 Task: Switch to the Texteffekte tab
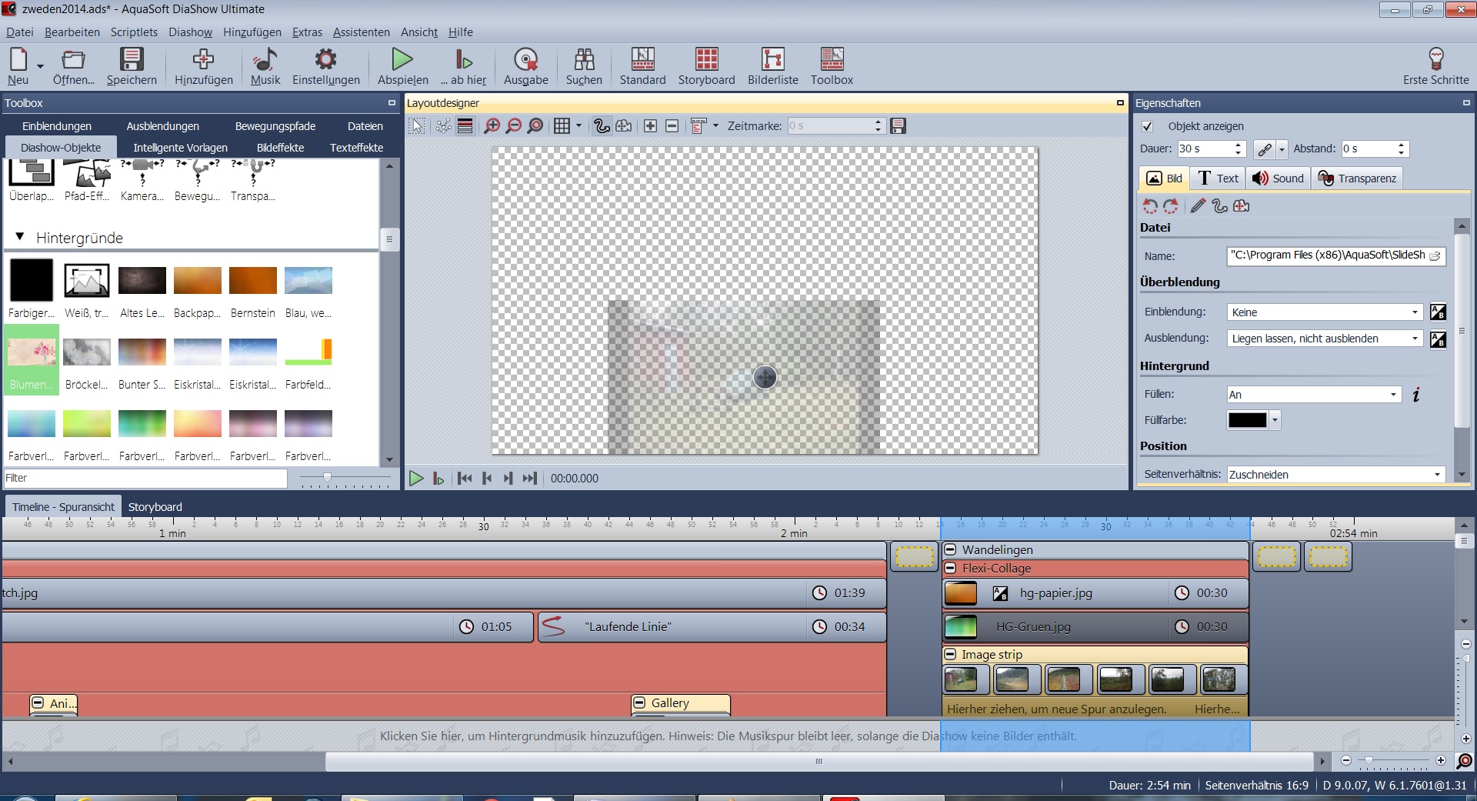coord(356,148)
